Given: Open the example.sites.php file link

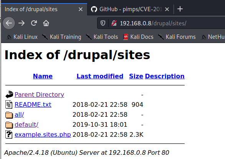Looking at the screenshot, I should point(43,134).
